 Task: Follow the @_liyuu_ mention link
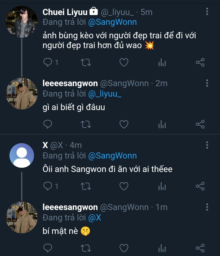(x=105, y=94)
